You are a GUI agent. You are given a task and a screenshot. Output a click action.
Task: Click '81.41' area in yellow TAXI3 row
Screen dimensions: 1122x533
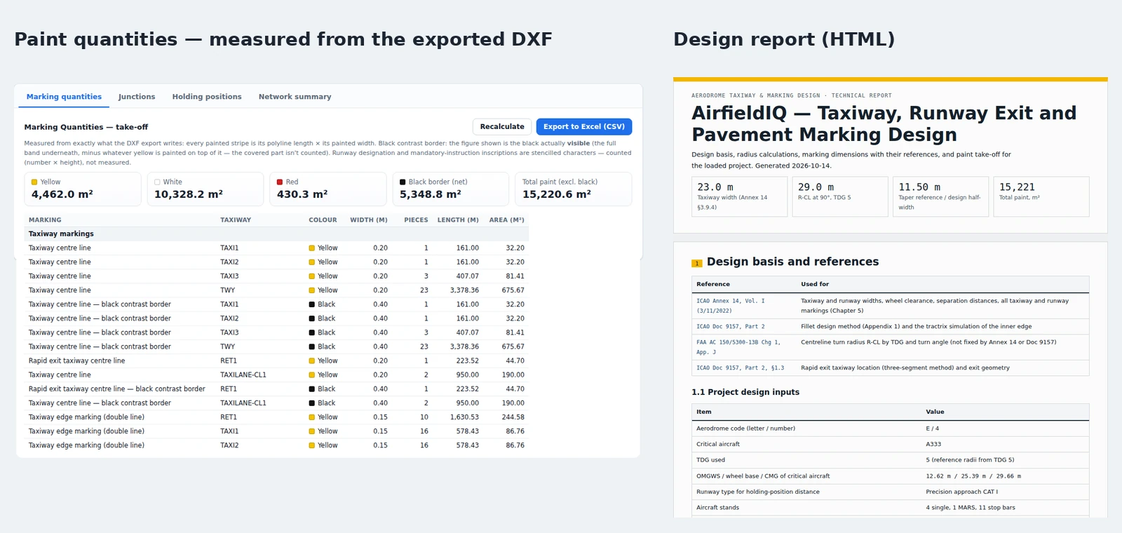point(515,276)
